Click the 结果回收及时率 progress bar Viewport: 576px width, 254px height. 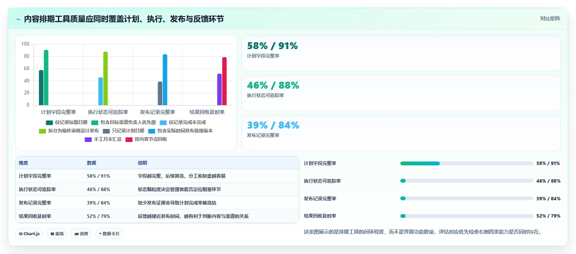pos(467,216)
